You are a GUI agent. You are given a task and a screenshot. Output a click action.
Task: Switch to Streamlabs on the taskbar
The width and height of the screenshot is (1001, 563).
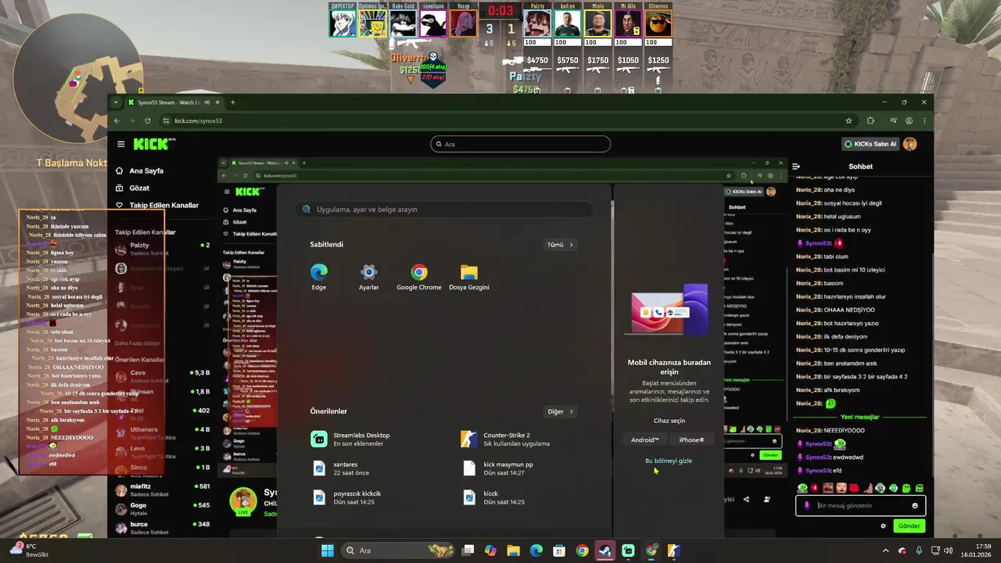click(628, 550)
